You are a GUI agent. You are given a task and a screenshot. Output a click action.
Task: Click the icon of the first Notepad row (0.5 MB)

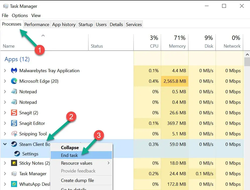point(14,91)
